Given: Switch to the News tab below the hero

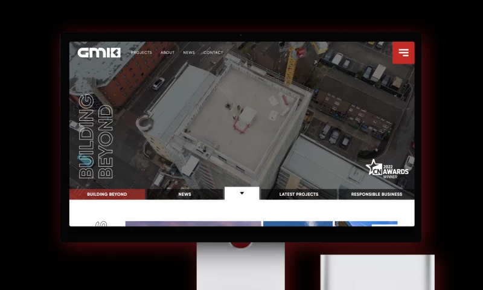Looking at the screenshot, I should (x=185, y=195).
